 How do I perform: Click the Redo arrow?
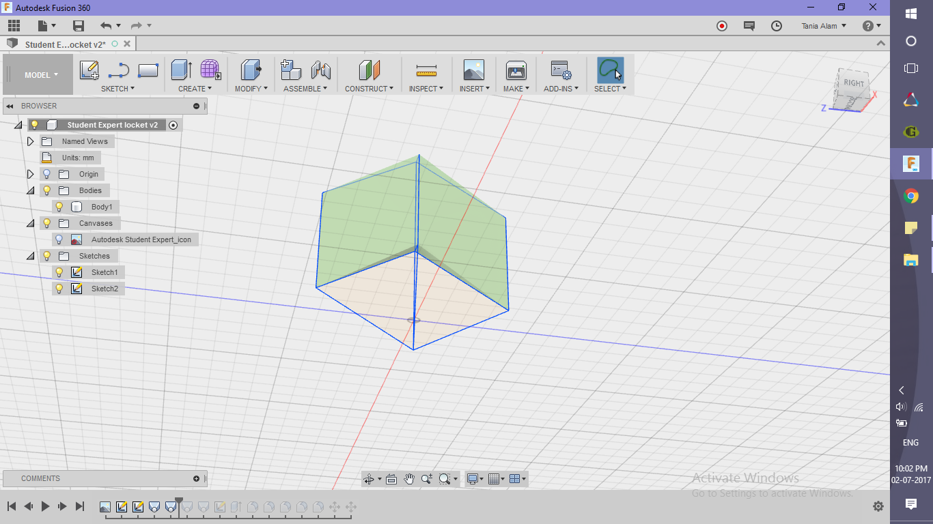[137, 26]
